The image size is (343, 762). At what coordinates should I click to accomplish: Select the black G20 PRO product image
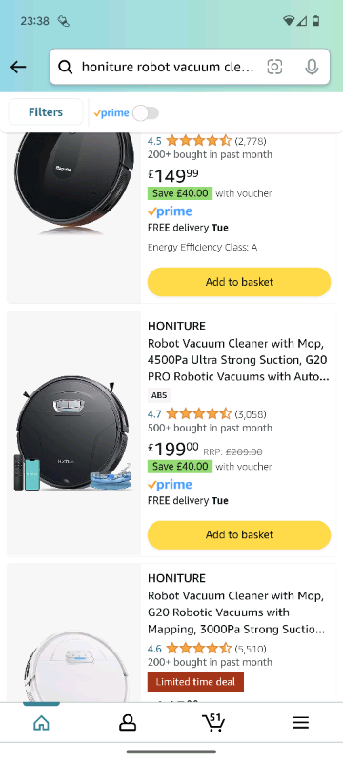(x=73, y=433)
